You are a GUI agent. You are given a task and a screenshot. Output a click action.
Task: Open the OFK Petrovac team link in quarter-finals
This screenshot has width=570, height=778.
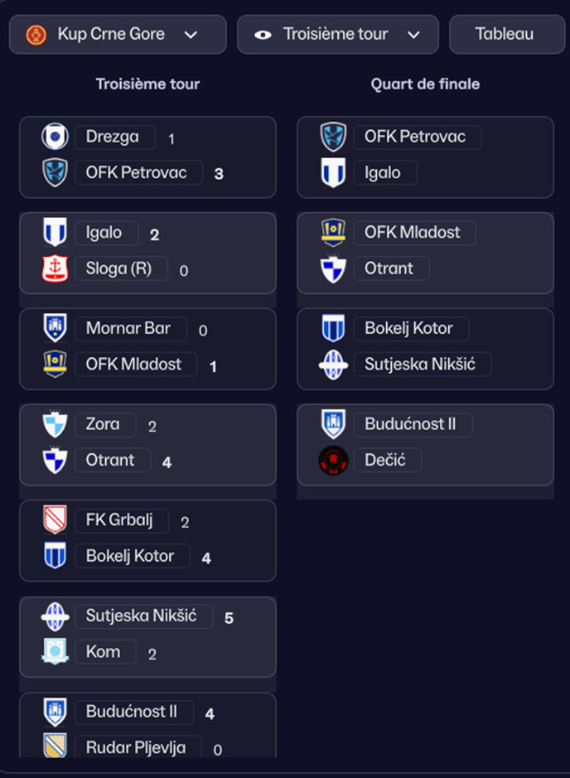(415, 138)
